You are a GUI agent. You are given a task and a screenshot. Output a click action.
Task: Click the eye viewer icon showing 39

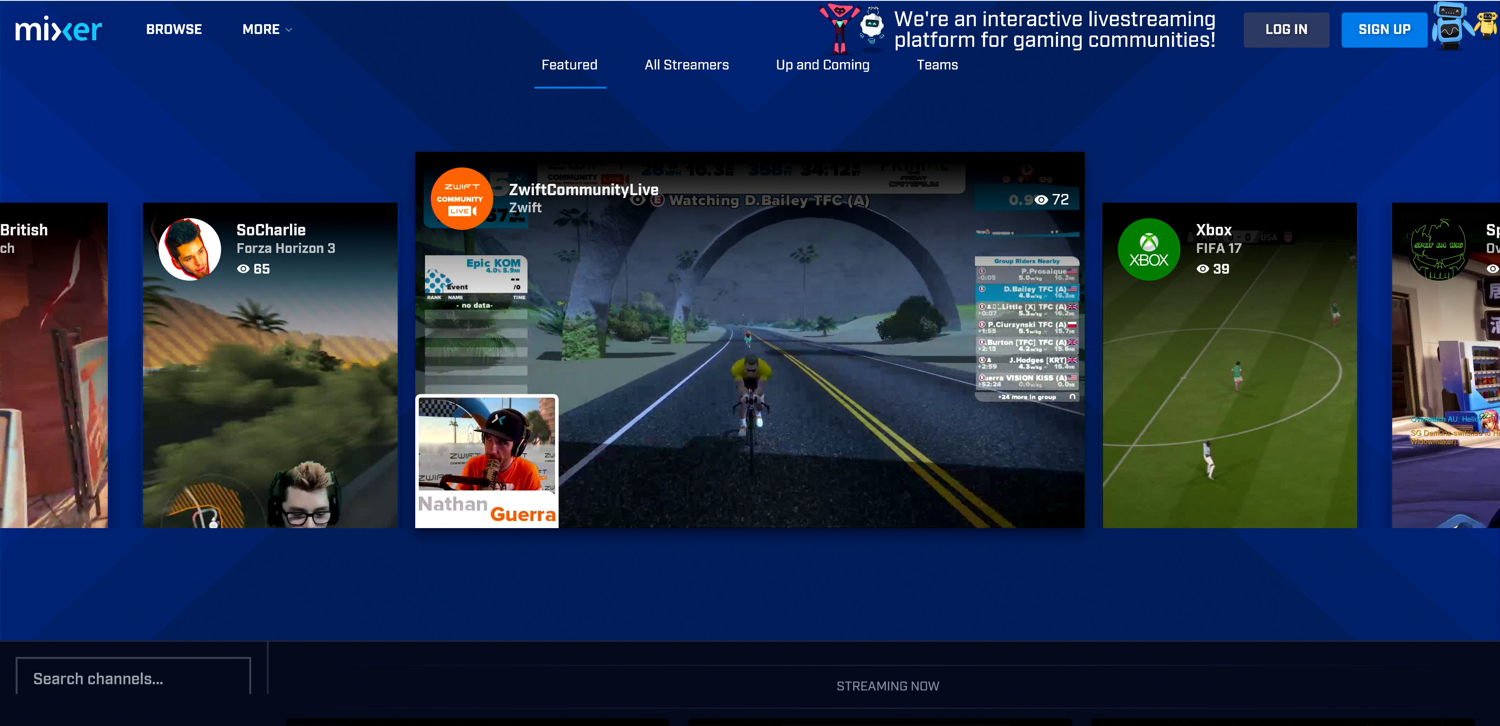point(1202,269)
